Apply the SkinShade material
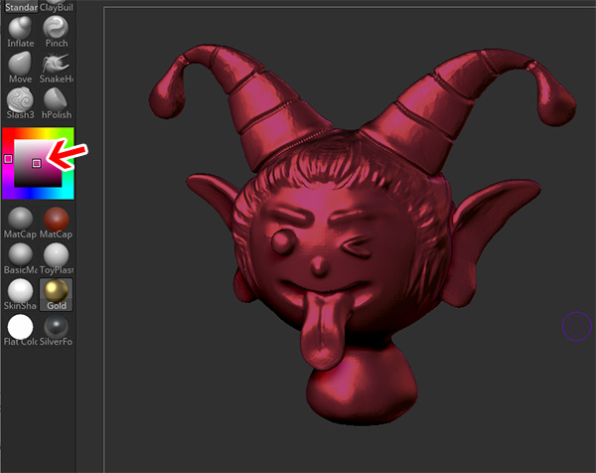The width and height of the screenshot is (596, 473). (20, 290)
